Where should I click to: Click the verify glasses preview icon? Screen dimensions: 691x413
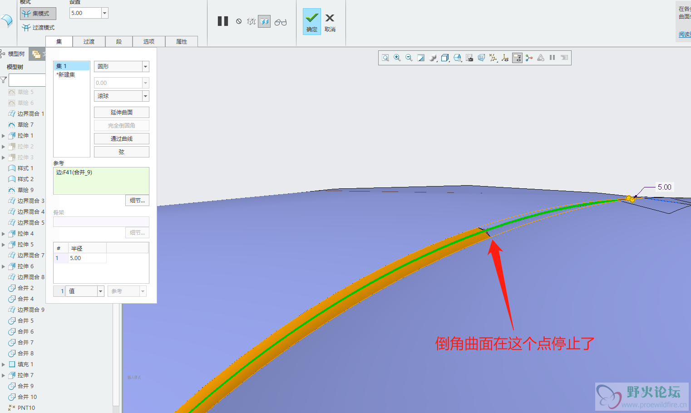281,22
